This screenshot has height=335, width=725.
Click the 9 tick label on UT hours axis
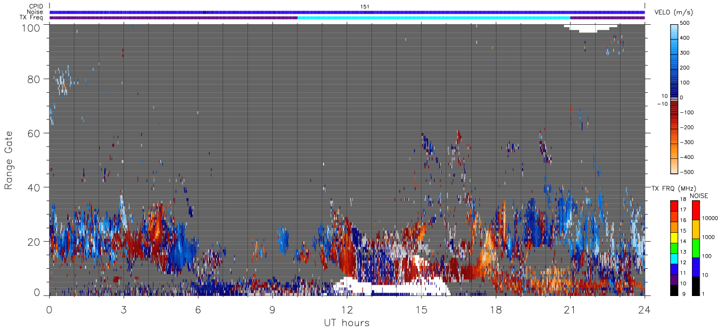click(273, 309)
